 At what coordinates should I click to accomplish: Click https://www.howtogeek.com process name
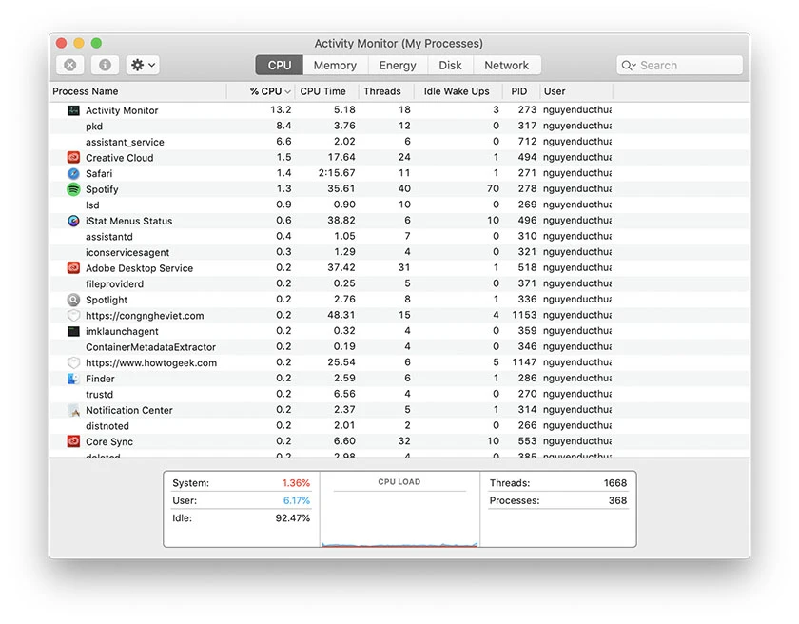(x=151, y=363)
